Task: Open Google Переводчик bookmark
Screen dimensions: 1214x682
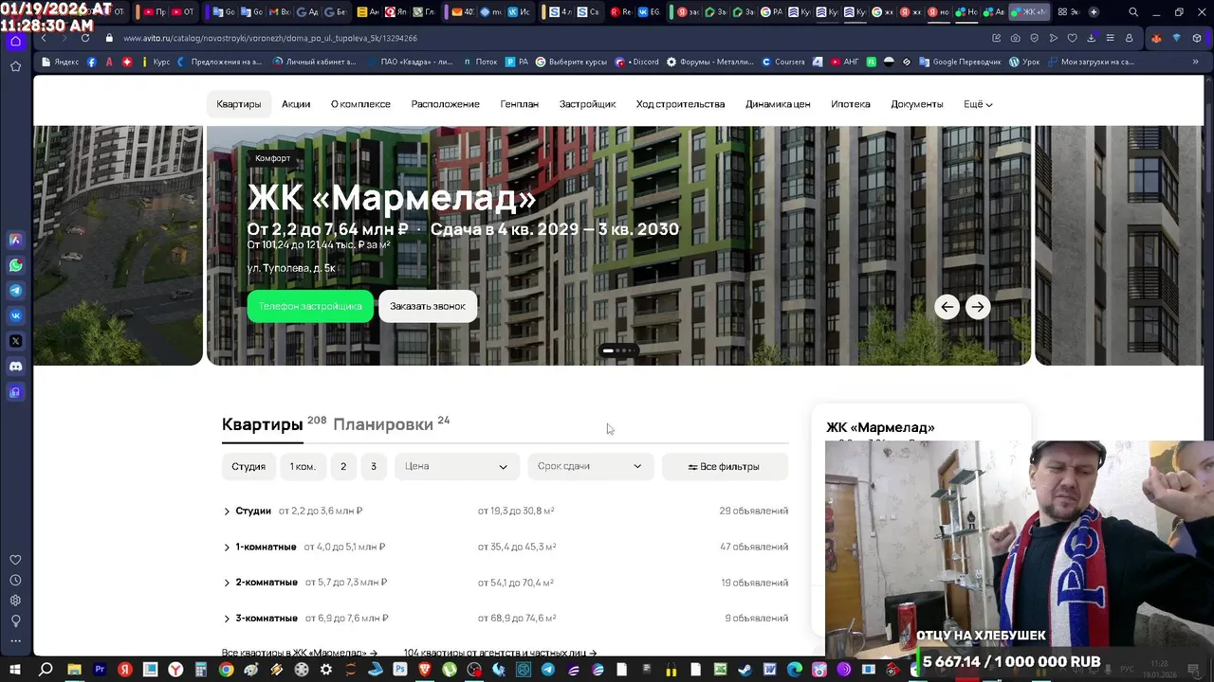Action: pyautogui.click(x=959, y=62)
